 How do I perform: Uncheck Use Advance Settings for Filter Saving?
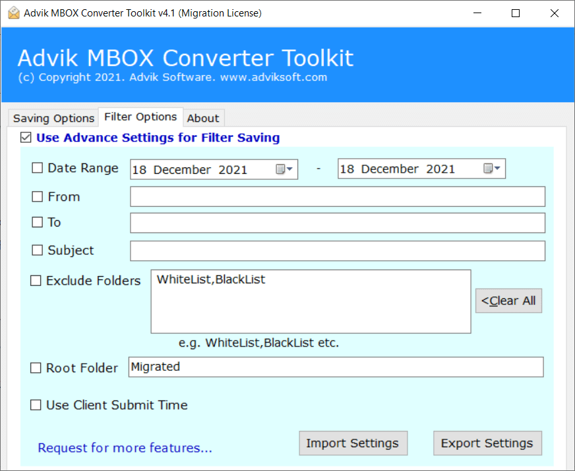pos(26,137)
